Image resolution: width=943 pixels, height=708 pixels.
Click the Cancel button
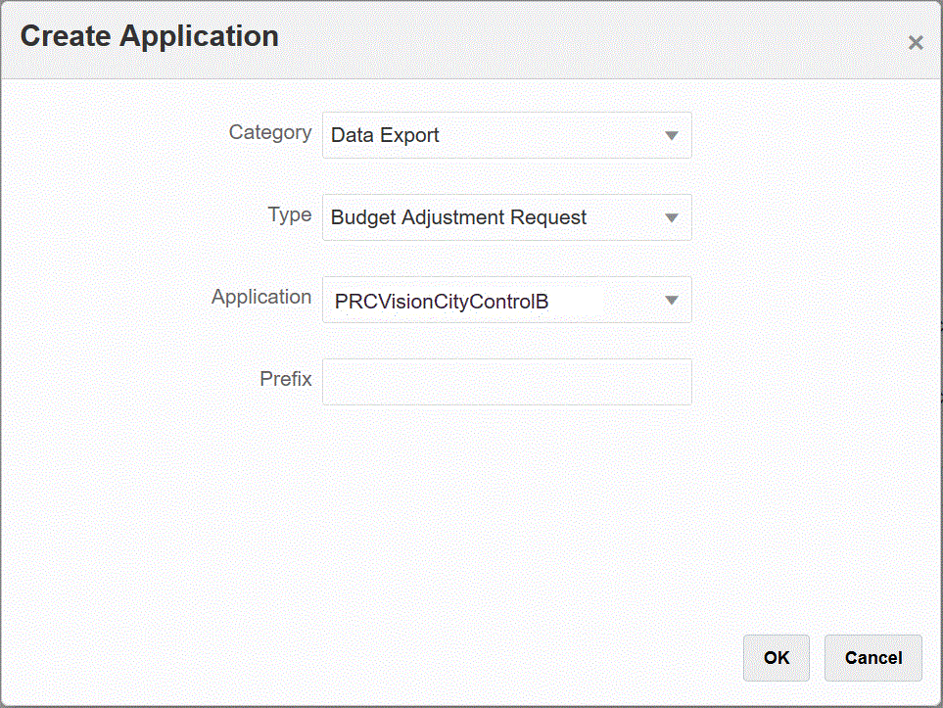coord(872,657)
